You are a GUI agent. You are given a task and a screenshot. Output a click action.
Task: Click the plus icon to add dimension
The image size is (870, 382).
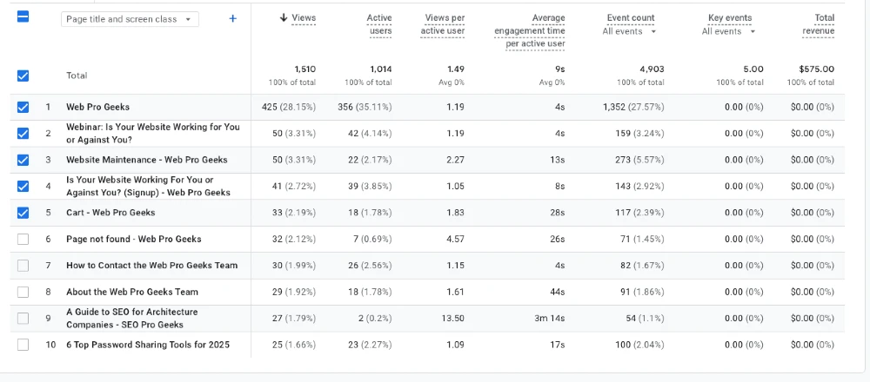point(233,19)
